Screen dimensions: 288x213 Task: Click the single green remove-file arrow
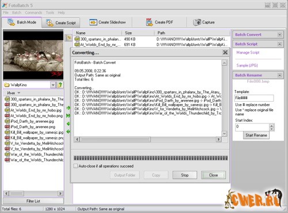69,124
